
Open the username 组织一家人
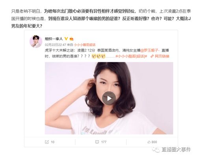click(x=54, y=39)
